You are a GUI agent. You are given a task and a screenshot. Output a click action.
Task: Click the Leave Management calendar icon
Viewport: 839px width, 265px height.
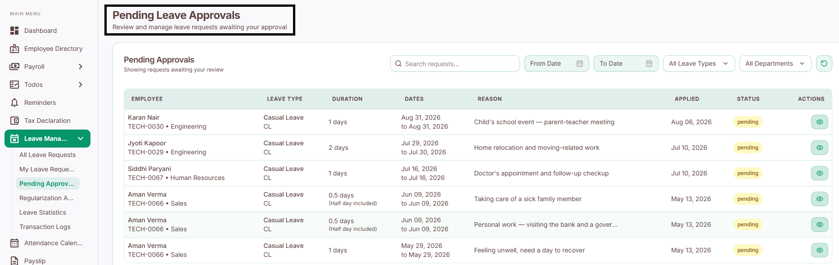pyautogui.click(x=14, y=139)
